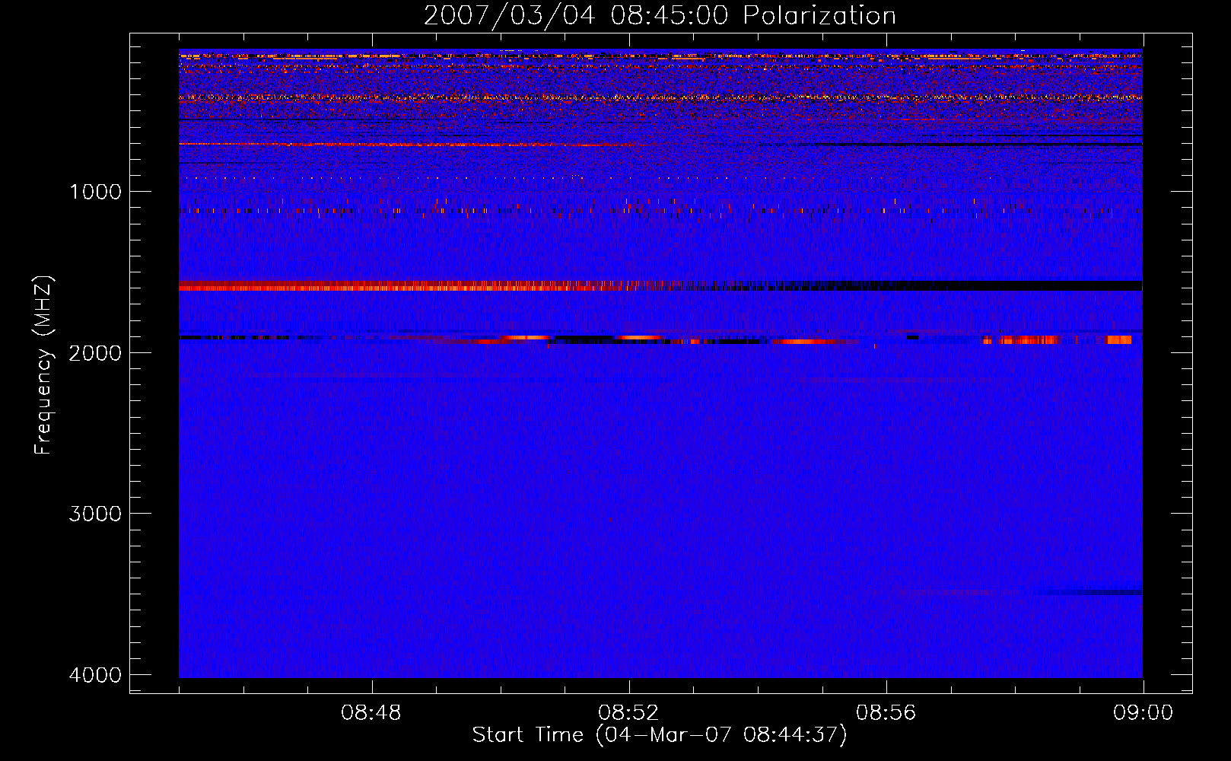
Task: Click the '1000' frequency axis label
Action: coord(95,192)
